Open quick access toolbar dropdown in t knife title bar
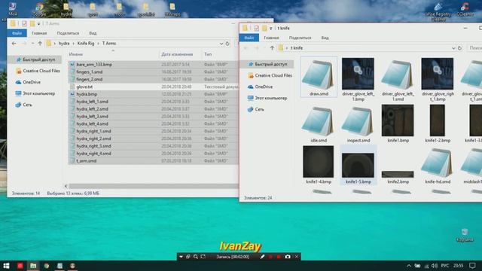The image size is (482, 271). coord(271,29)
